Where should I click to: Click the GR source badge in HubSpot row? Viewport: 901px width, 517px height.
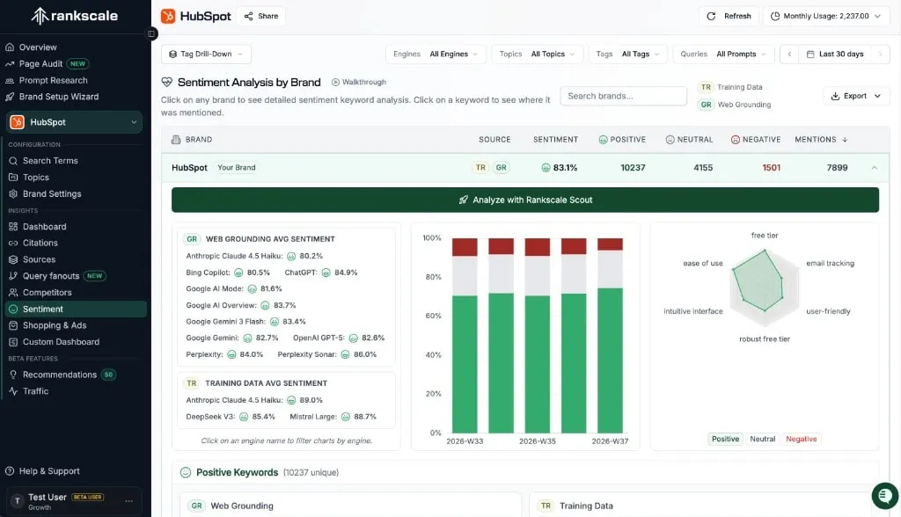click(x=501, y=168)
